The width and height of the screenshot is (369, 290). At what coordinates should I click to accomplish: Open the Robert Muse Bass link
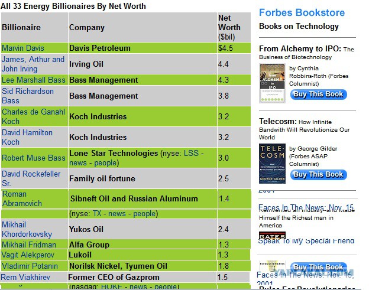pos(34,158)
